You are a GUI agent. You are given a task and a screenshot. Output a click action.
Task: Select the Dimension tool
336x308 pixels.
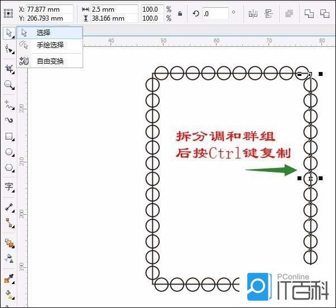pos(9,207)
